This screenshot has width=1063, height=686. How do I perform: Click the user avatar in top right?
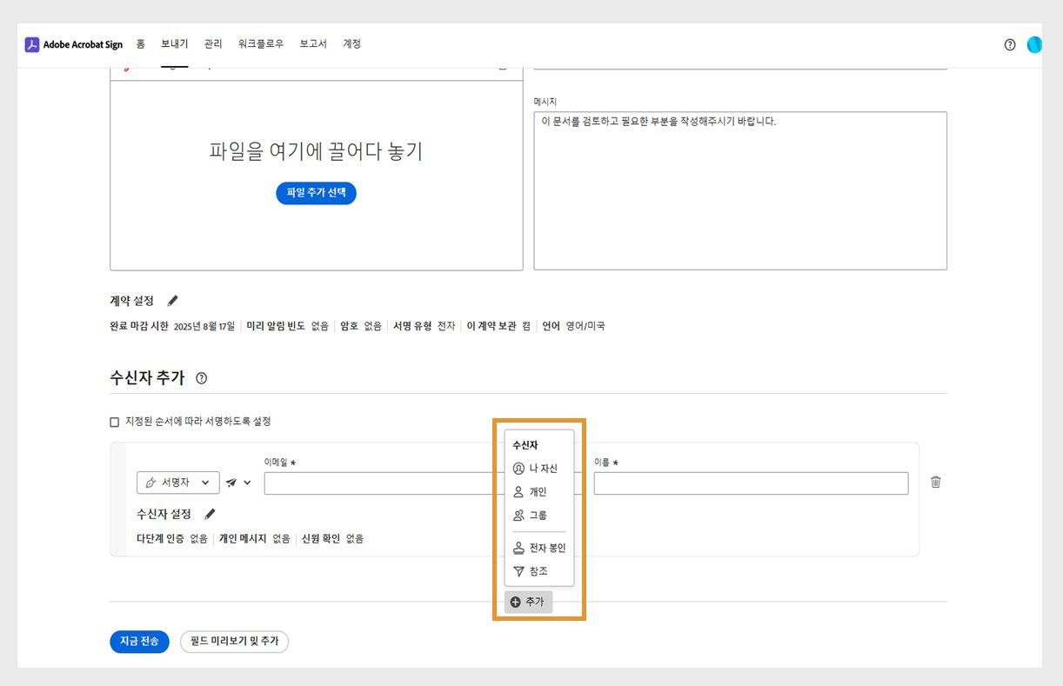(1033, 44)
